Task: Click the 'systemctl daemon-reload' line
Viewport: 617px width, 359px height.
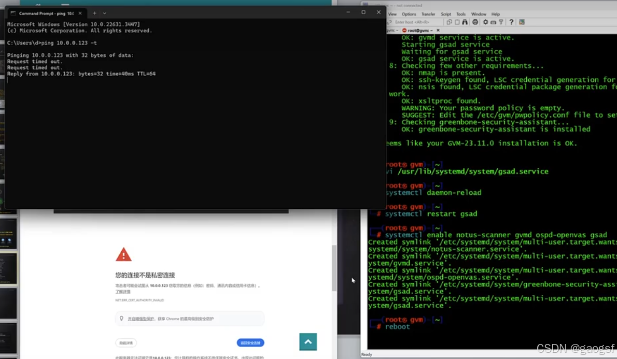Action: pos(433,193)
